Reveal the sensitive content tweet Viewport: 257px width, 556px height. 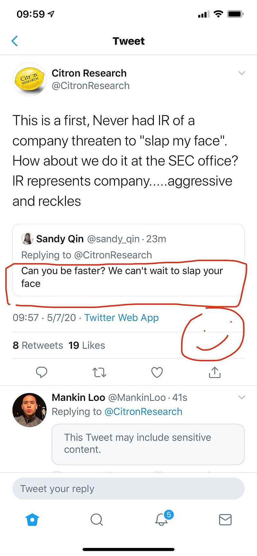148,444
